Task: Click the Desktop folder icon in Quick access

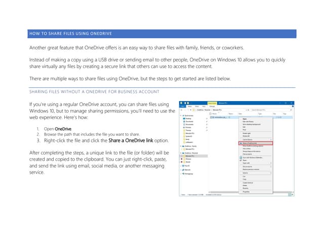Action: click(183, 118)
